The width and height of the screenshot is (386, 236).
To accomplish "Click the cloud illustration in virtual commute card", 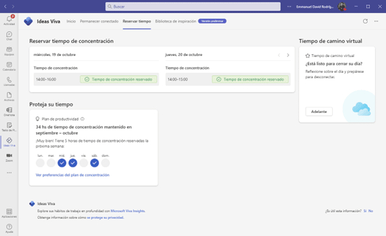I will pos(361,109).
